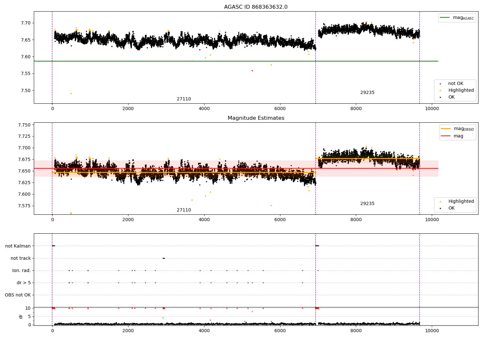Click the 'dr' axis label at bottom left
Image resolution: width=483 pixels, height=338 pixels.
point(21,316)
